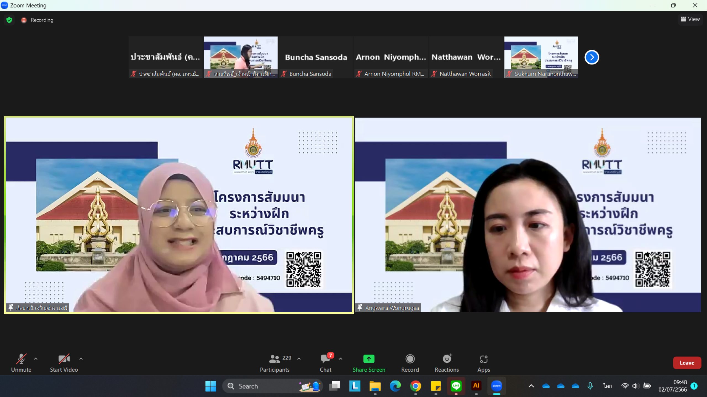The height and width of the screenshot is (397, 707).
Task: Open the Participants panel
Action: pos(275,363)
